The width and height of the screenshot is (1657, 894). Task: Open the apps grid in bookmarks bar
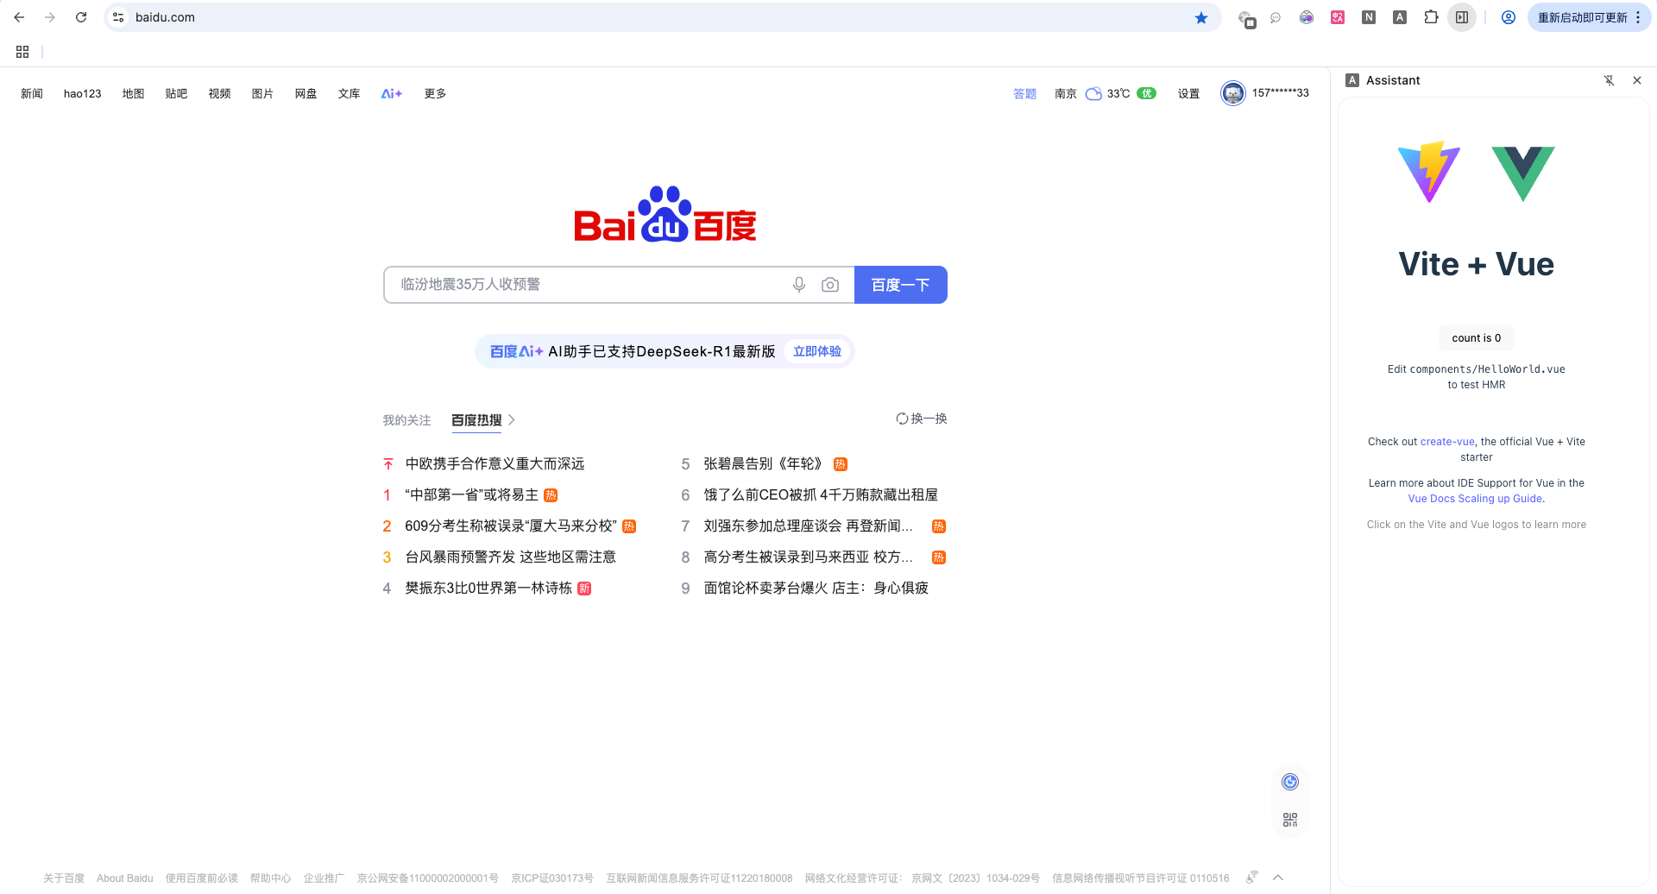tap(22, 52)
